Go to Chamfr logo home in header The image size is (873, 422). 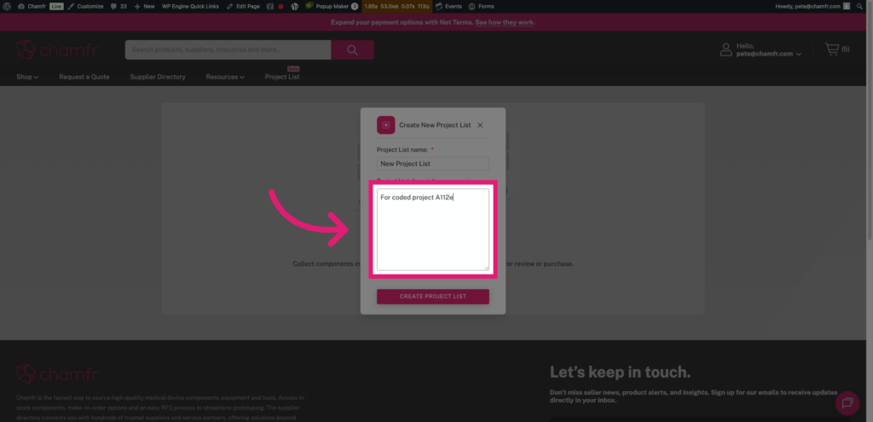click(58, 49)
